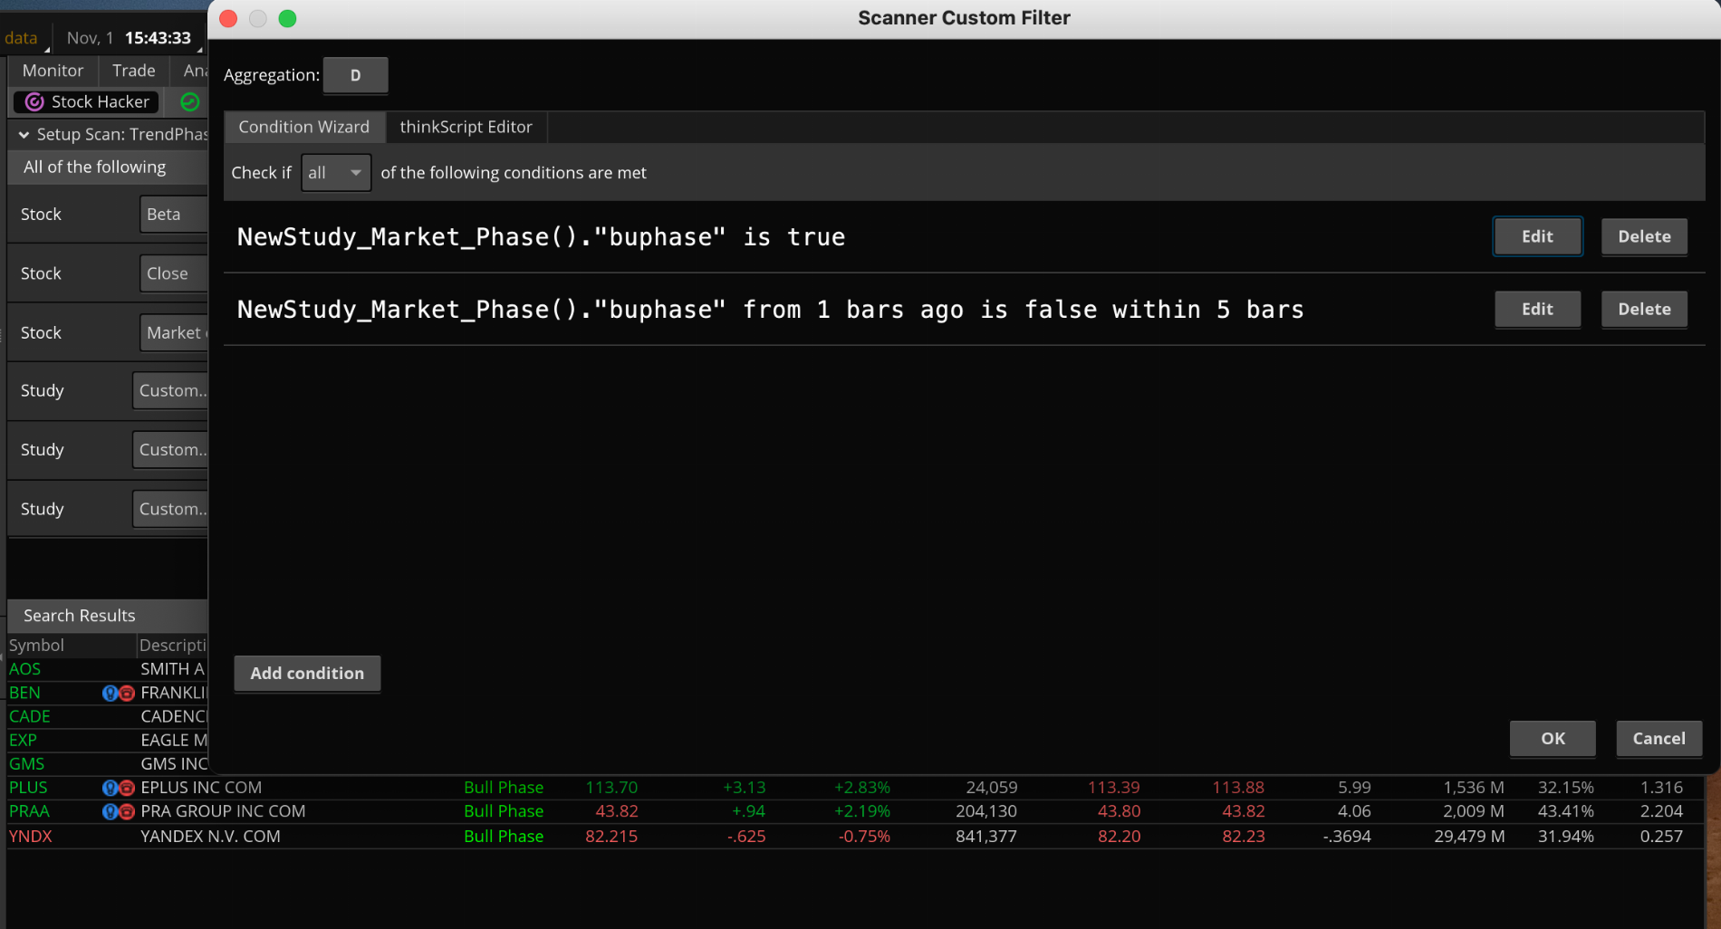Open the Aggregation period D selector

355,75
